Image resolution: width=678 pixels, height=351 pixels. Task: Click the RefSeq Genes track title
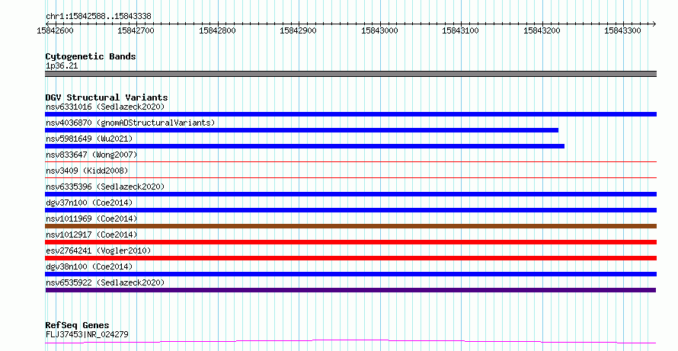[x=77, y=325]
